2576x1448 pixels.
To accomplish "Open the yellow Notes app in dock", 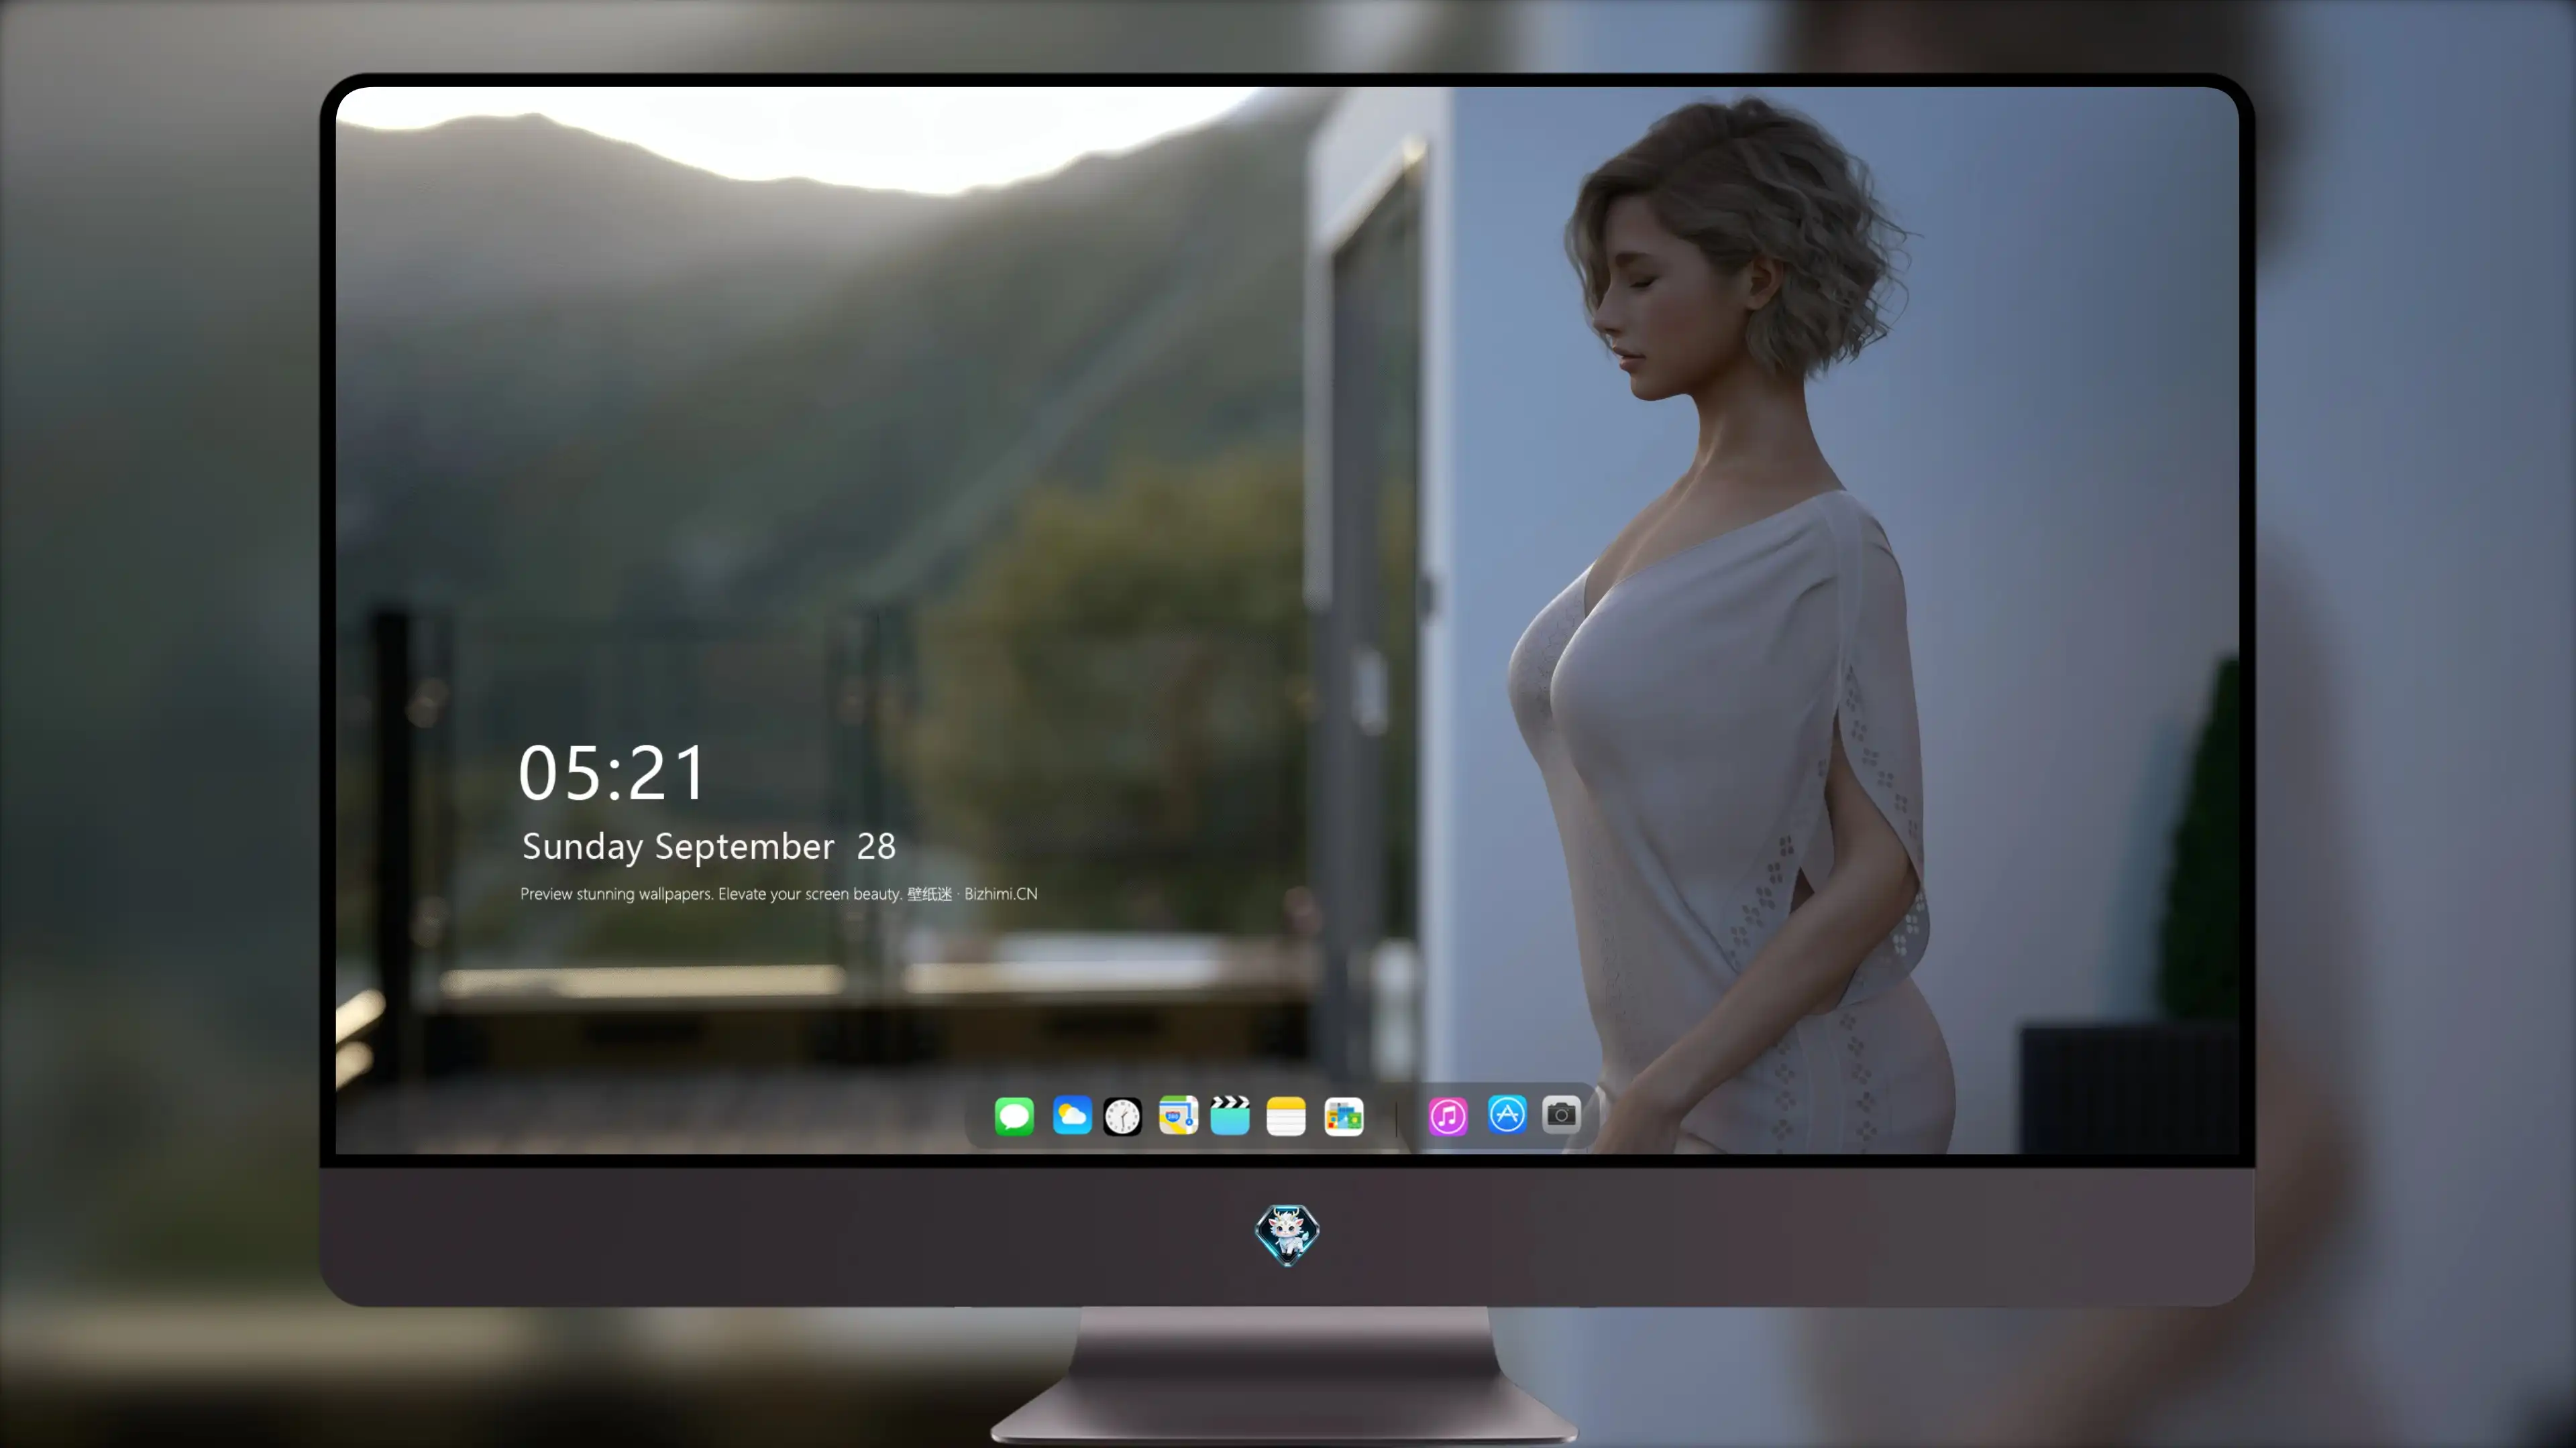I will tap(1286, 1115).
